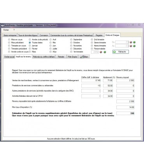
Task: Choose the 'Février' radio option
Action: coord(30,49)
